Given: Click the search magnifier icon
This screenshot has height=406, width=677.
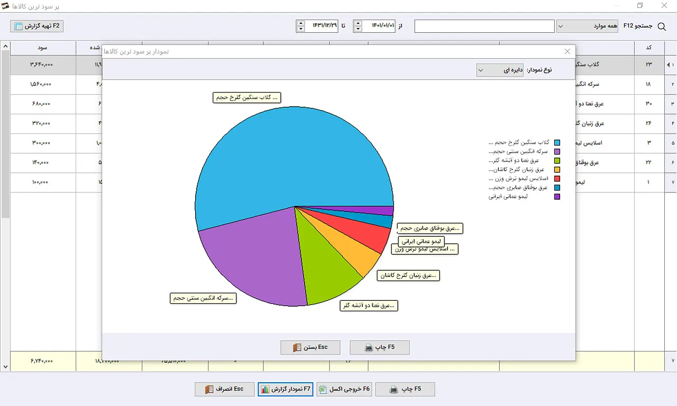Looking at the screenshot, I should pos(662,26).
